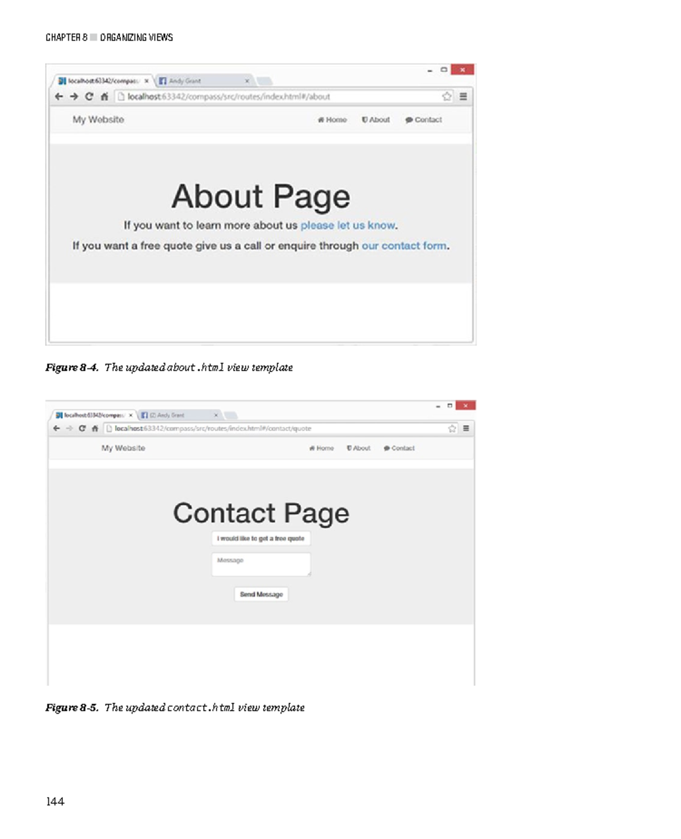681x839 pixels.
Task: Click the browser back arrow icon
Action: coord(58,96)
